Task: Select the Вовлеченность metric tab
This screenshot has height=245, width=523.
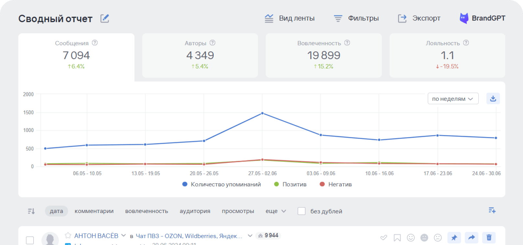Action: pos(324,55)
